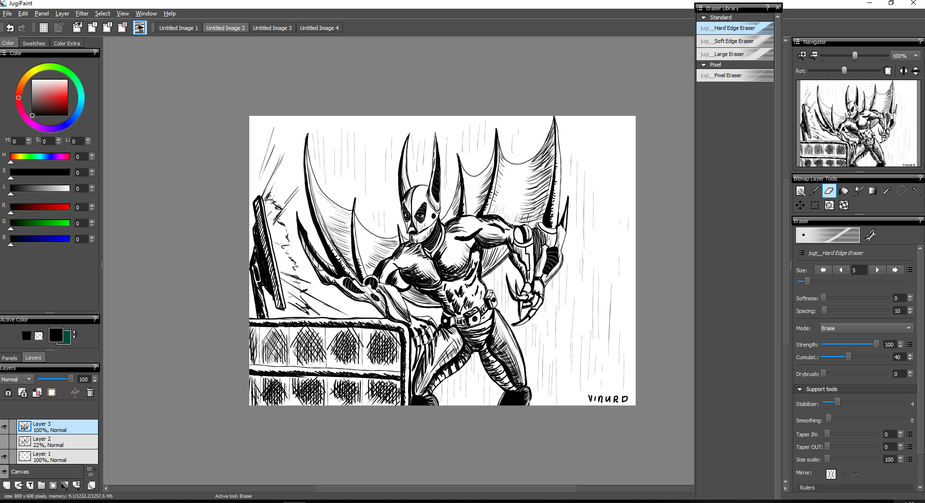Switch to the Panels tab
This screenshot has width=925, height=503.
(x=10, y=358)
